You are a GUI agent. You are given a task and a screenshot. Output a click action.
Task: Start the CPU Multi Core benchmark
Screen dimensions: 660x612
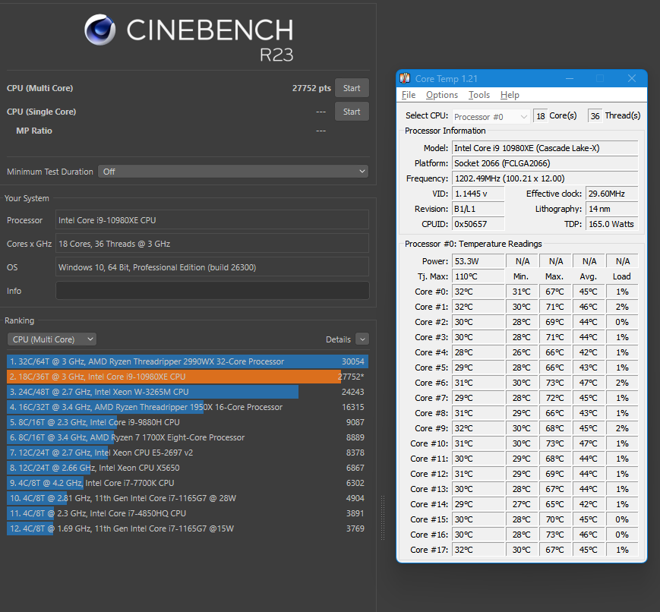coord(352,88)
